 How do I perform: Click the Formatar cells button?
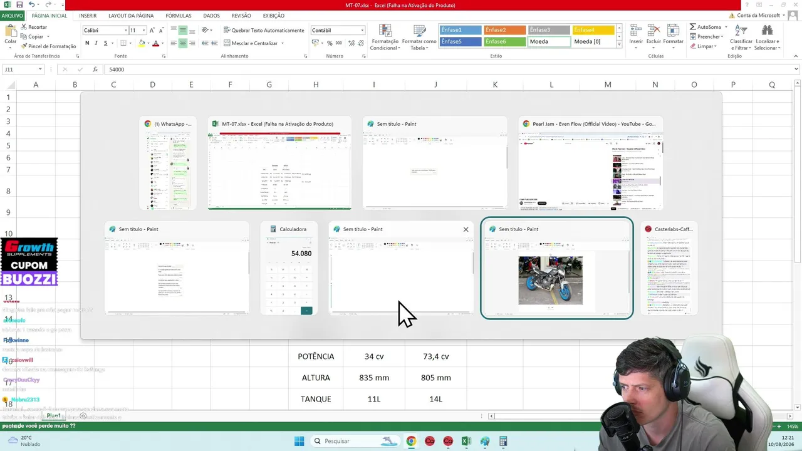(x=674, y=36)
